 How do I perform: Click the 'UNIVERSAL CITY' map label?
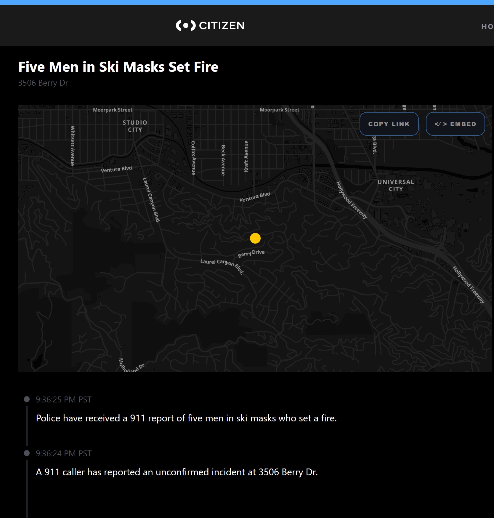396,185
